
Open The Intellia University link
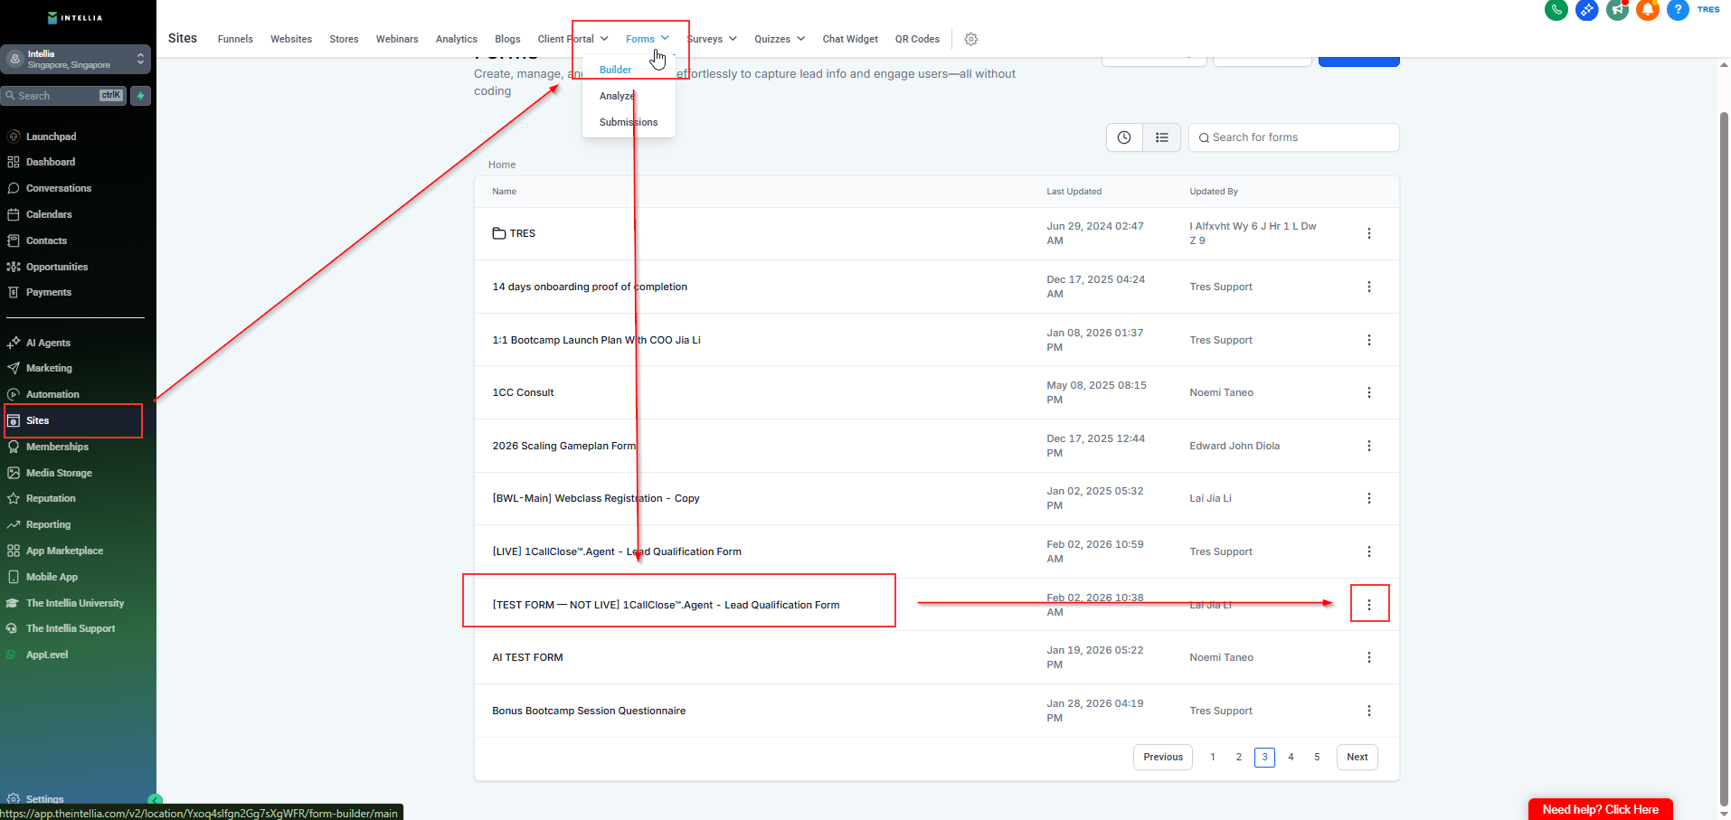point(75,603)
